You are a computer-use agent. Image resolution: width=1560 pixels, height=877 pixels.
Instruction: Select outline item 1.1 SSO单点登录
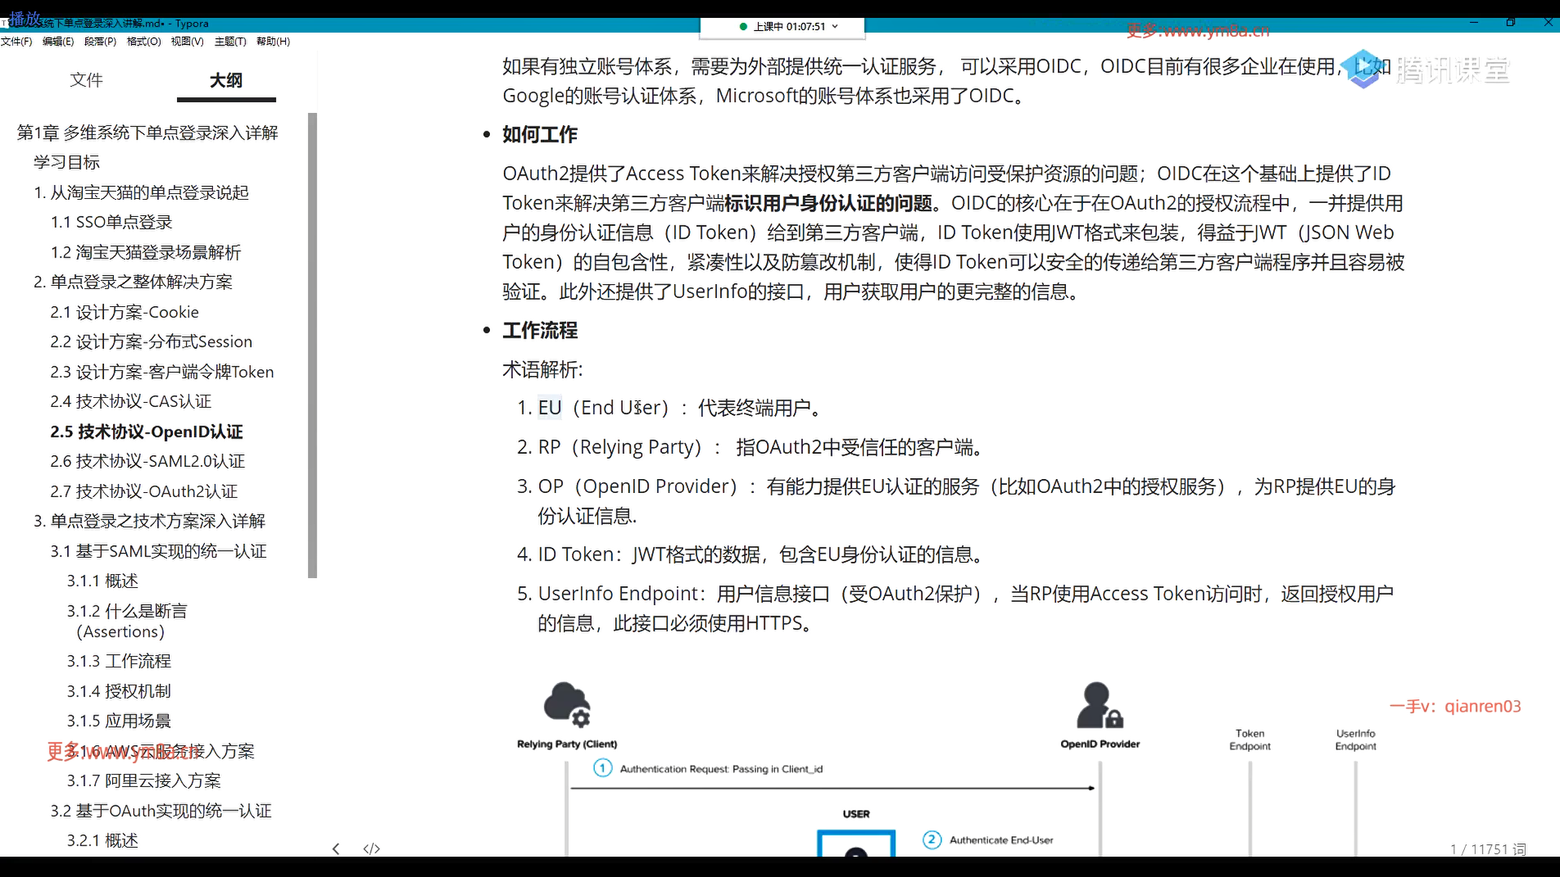111,222
